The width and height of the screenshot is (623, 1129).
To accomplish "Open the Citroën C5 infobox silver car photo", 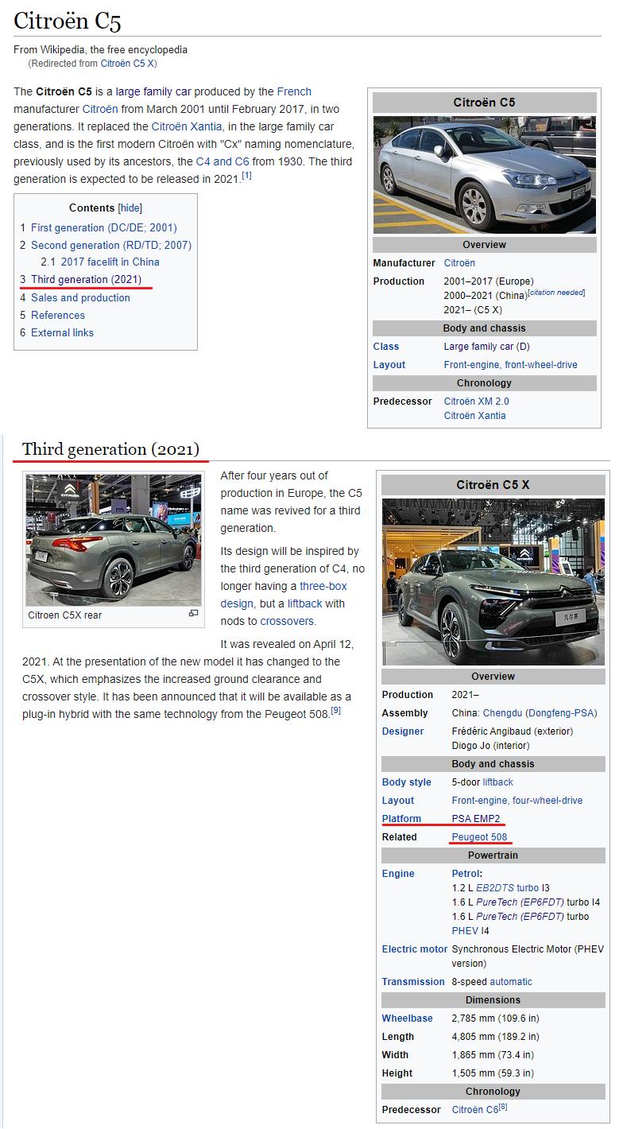I will [x=485, y=175].
